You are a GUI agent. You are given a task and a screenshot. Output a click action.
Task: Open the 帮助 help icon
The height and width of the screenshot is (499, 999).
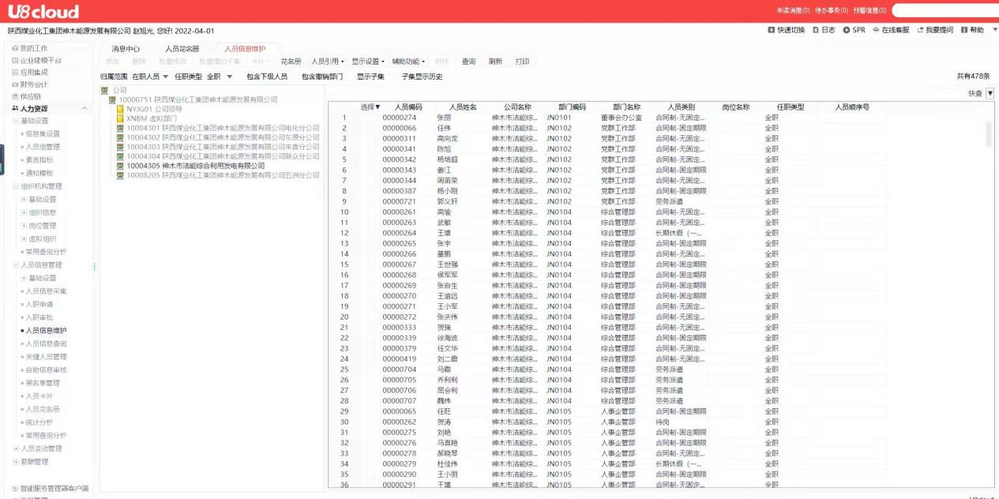point(964,30)
